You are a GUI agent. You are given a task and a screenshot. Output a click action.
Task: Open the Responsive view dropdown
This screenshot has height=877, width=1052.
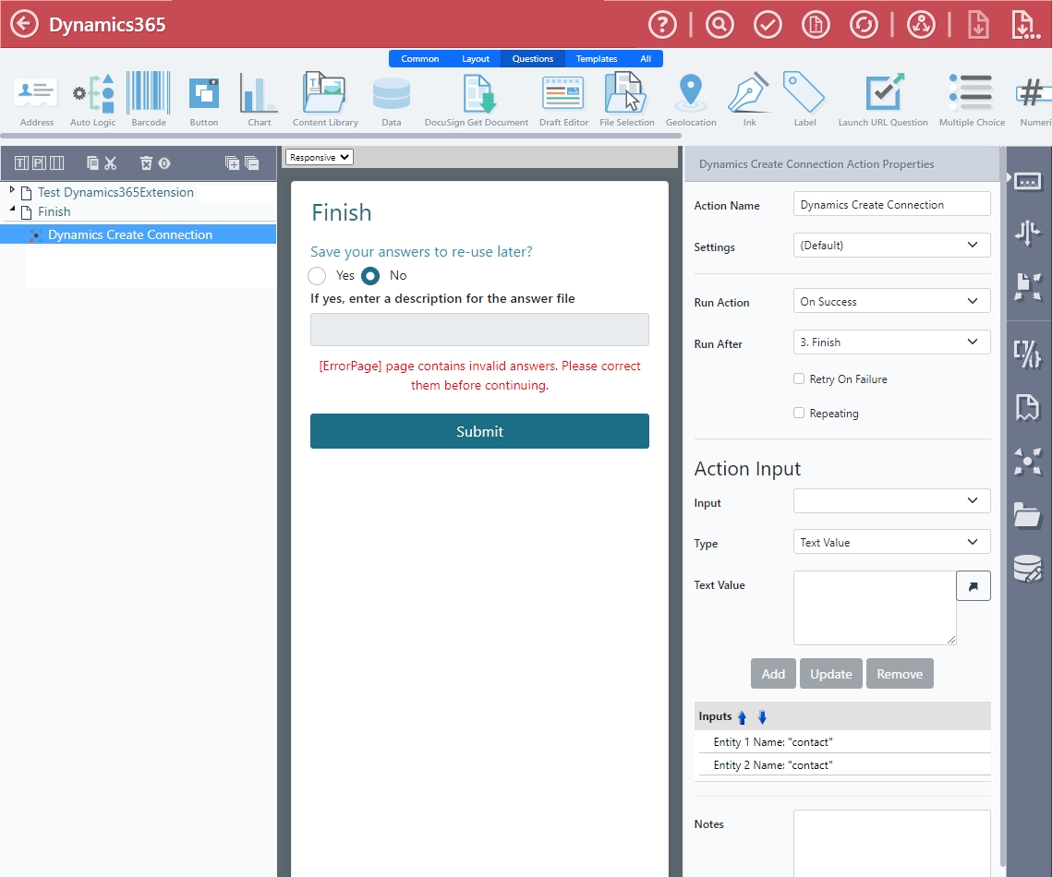(320, 157)
